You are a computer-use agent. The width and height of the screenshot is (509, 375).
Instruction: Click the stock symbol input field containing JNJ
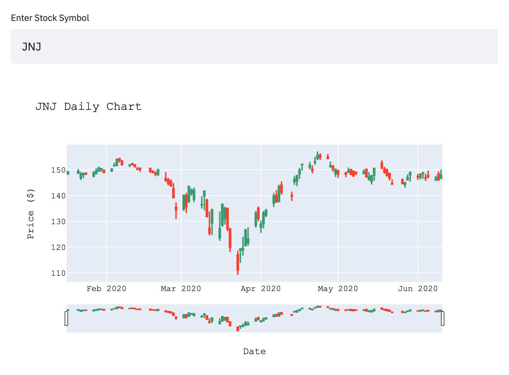[254, 46]
